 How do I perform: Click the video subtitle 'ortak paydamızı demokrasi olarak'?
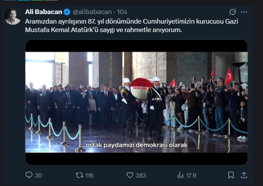[x=137, y=145]
